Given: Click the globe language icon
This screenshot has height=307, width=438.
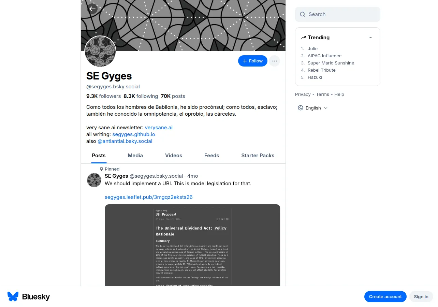Looking at the screenshot, I should (301, 108).
